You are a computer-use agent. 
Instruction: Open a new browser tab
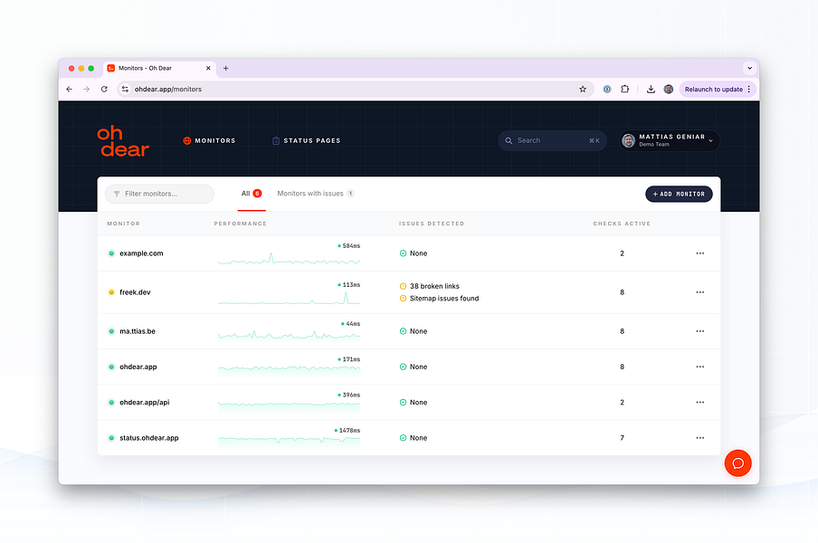tap(226, 69)
